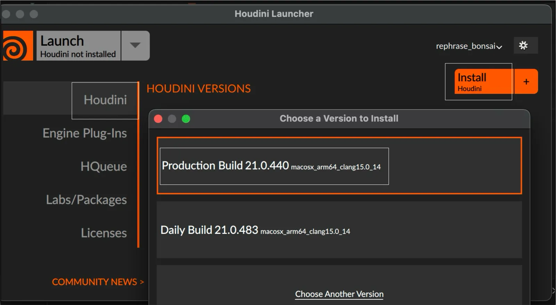Click the HOUDINI VERSIONS heading
Screen dimensions: 556x305
coord(199,88)
